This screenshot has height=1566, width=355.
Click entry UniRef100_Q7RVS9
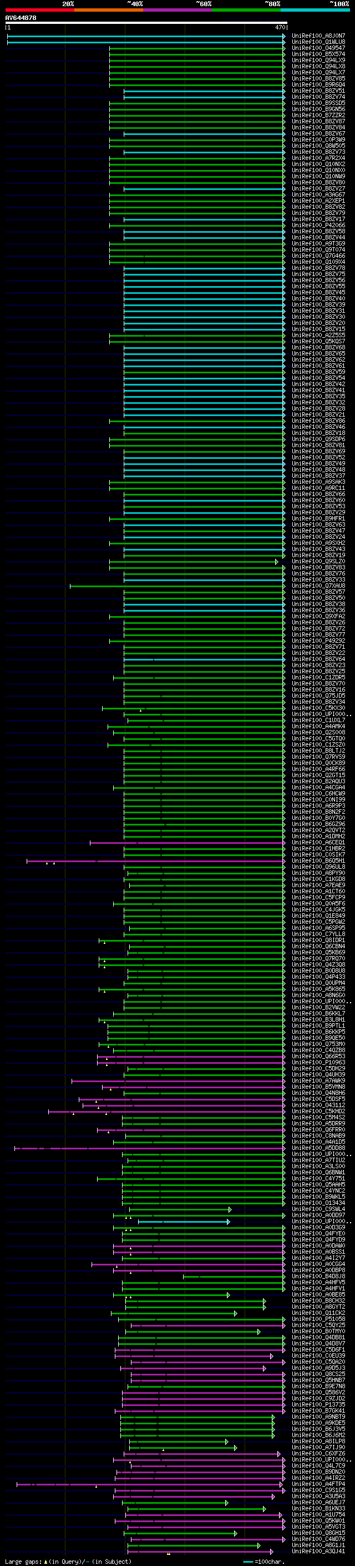[318, 757]
